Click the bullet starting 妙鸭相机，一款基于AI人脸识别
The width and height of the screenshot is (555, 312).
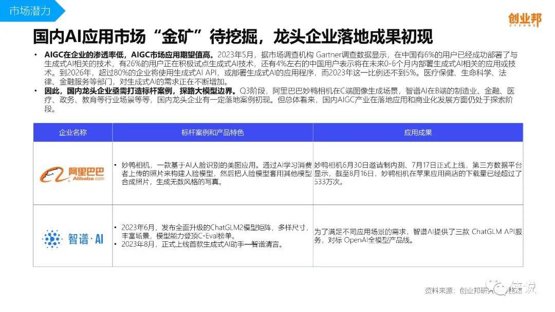(216, 173)
